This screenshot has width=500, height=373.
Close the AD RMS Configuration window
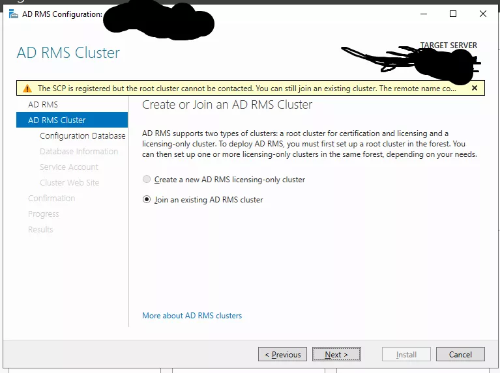[x=483, y=14]
